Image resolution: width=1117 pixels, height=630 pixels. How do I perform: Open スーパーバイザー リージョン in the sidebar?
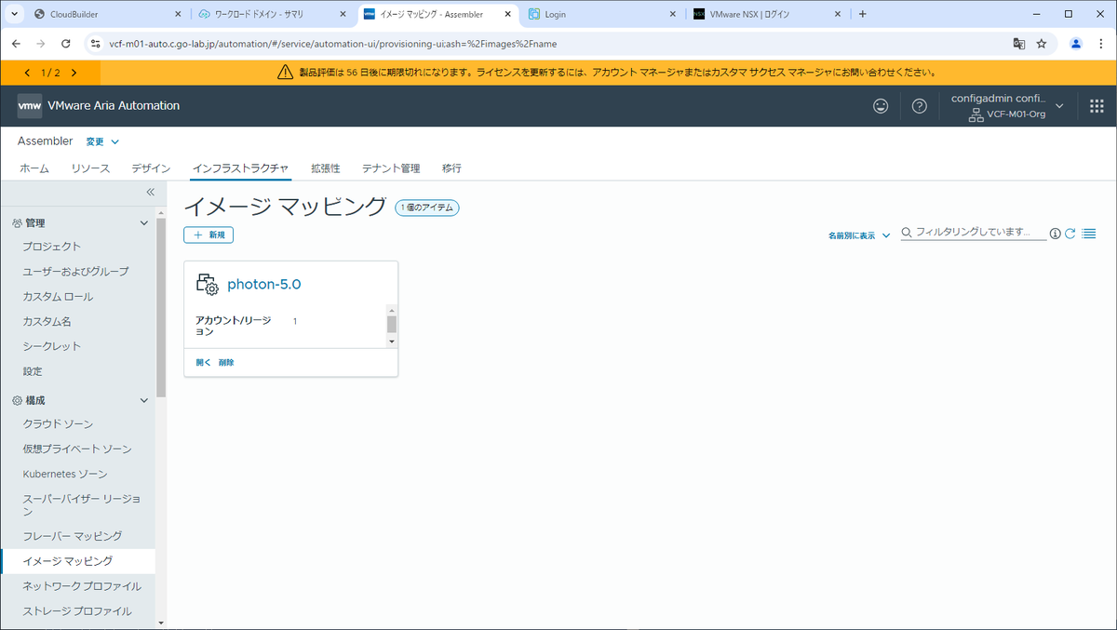82,505
